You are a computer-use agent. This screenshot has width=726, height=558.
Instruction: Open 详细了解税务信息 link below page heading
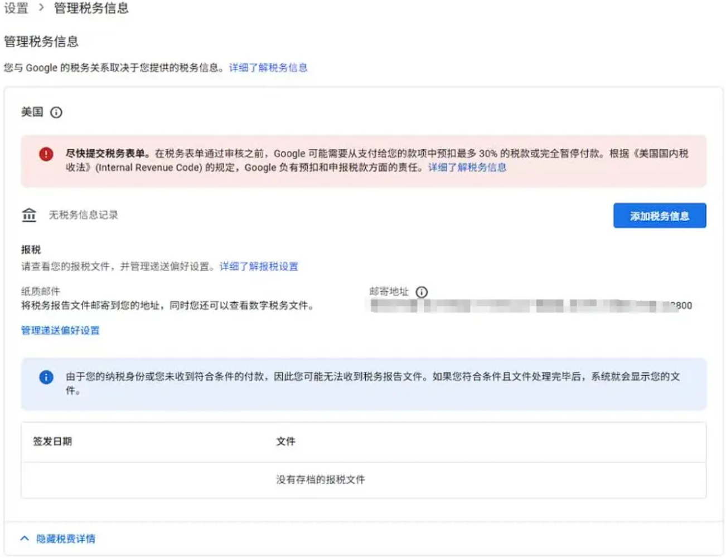pos(268,67)
